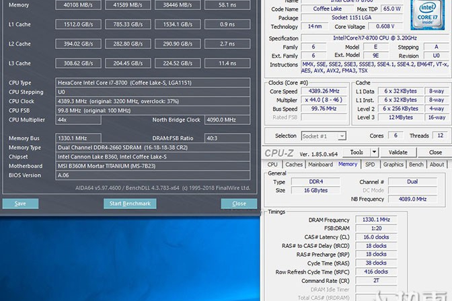Click CPU FSB field 99.8 MHz
Image resolution: width=452 pixels, height=301 pixels.
coord(153,110)
